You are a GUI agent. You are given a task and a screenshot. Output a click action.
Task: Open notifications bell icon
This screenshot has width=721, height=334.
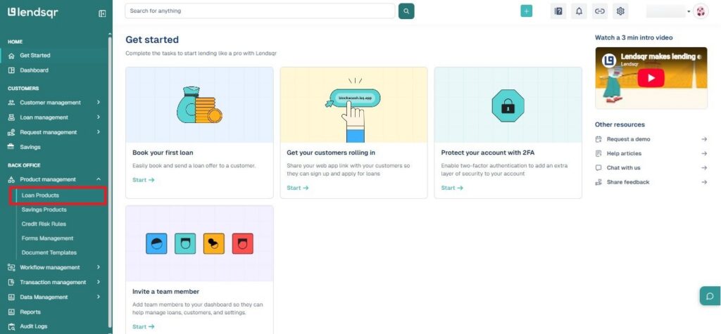pos(579,11)
